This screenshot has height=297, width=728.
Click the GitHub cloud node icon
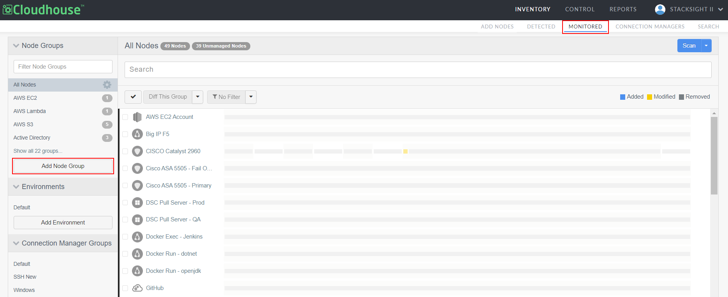coord(137,288)
